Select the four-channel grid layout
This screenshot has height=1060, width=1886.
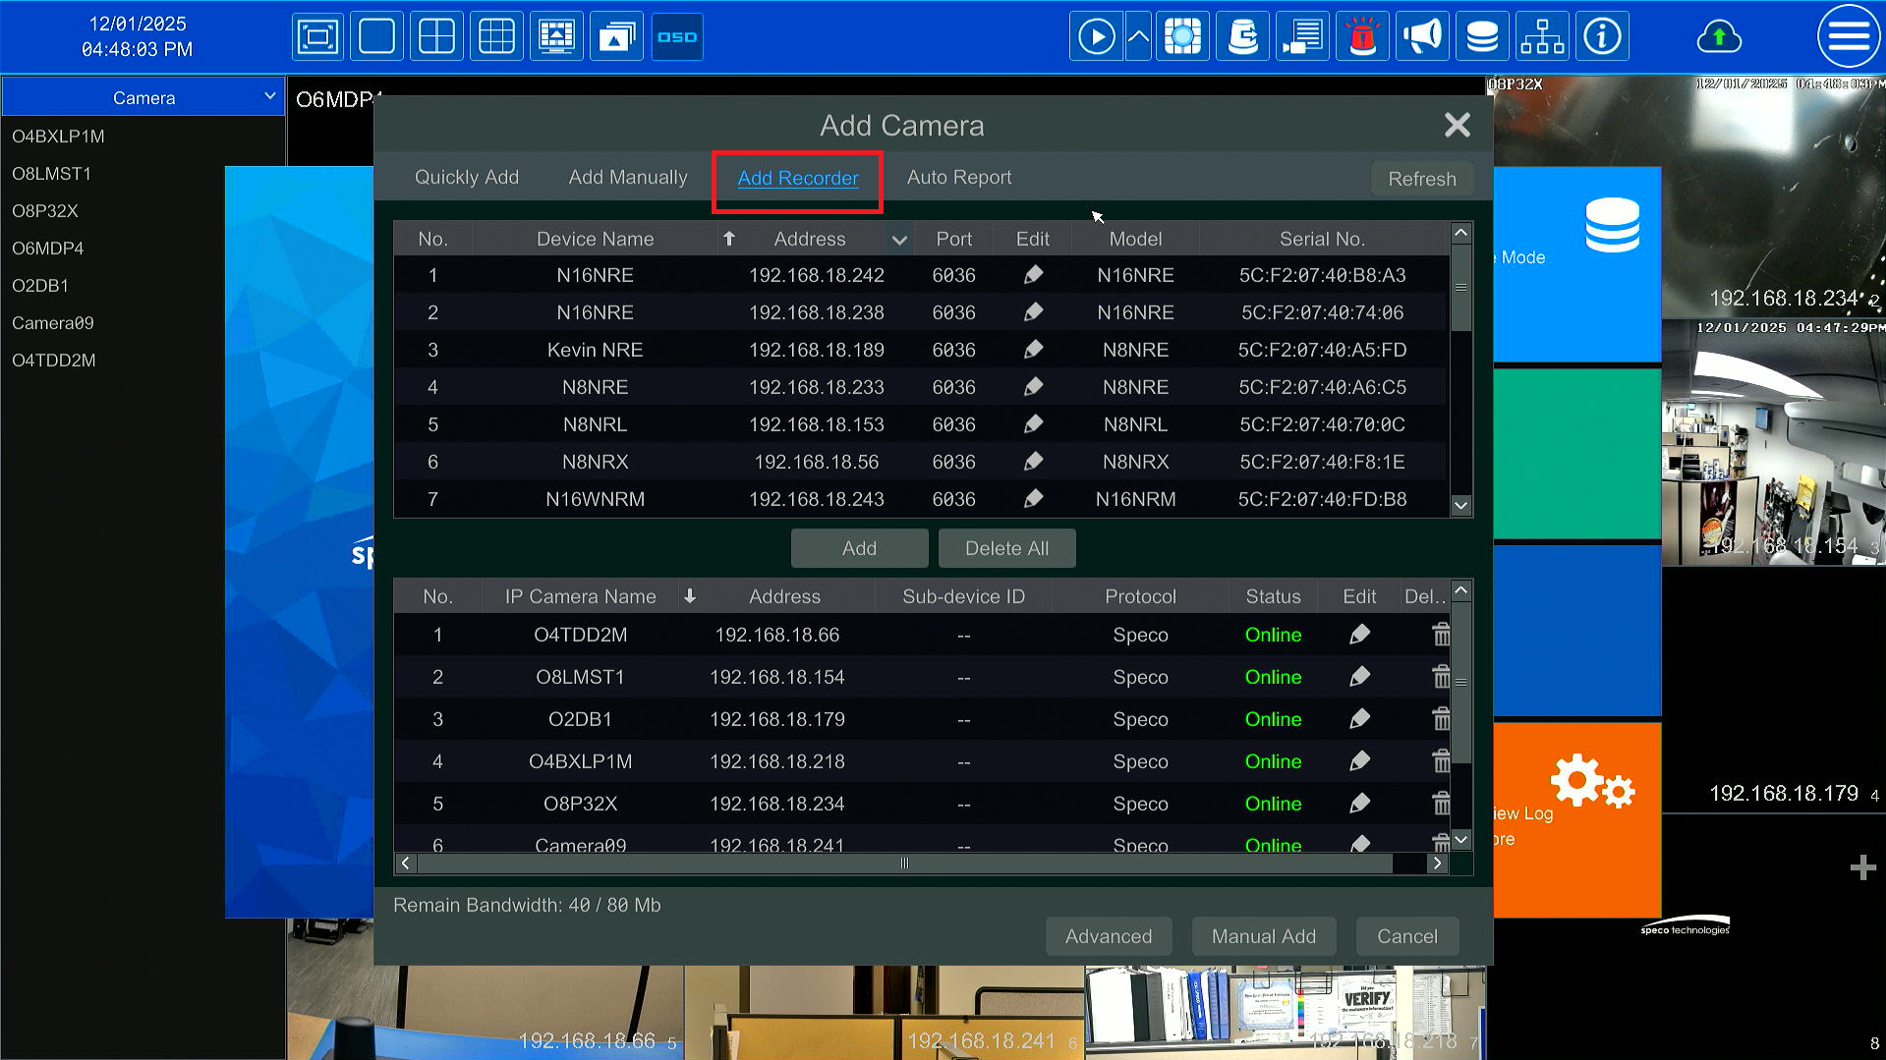[435, 35]
